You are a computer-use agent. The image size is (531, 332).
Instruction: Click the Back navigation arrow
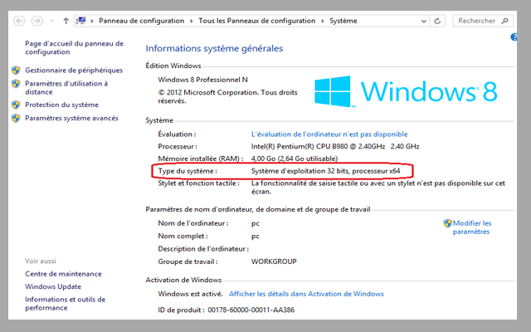click(x=19, y=20)
